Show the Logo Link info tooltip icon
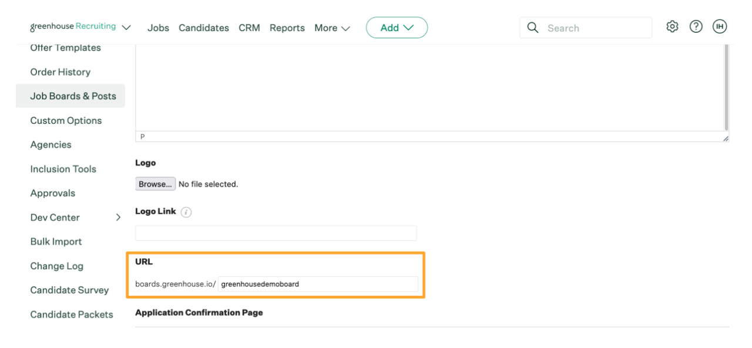Image resolution: width=752 pixels, height=348 pixels. [x=186, y=212]
